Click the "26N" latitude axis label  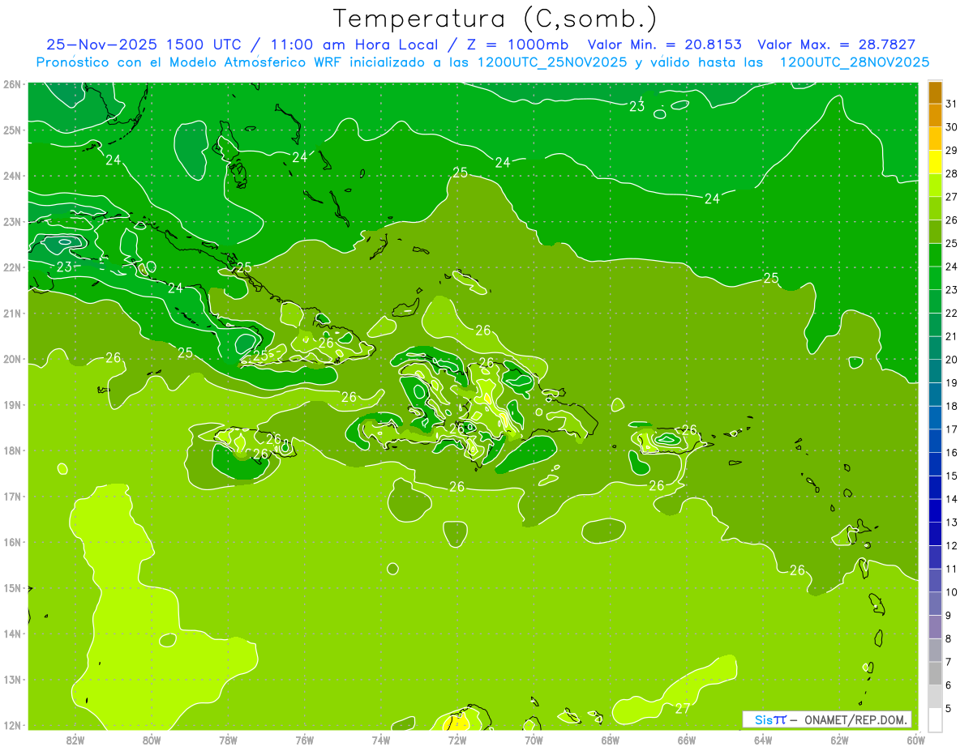pos(11,84)
